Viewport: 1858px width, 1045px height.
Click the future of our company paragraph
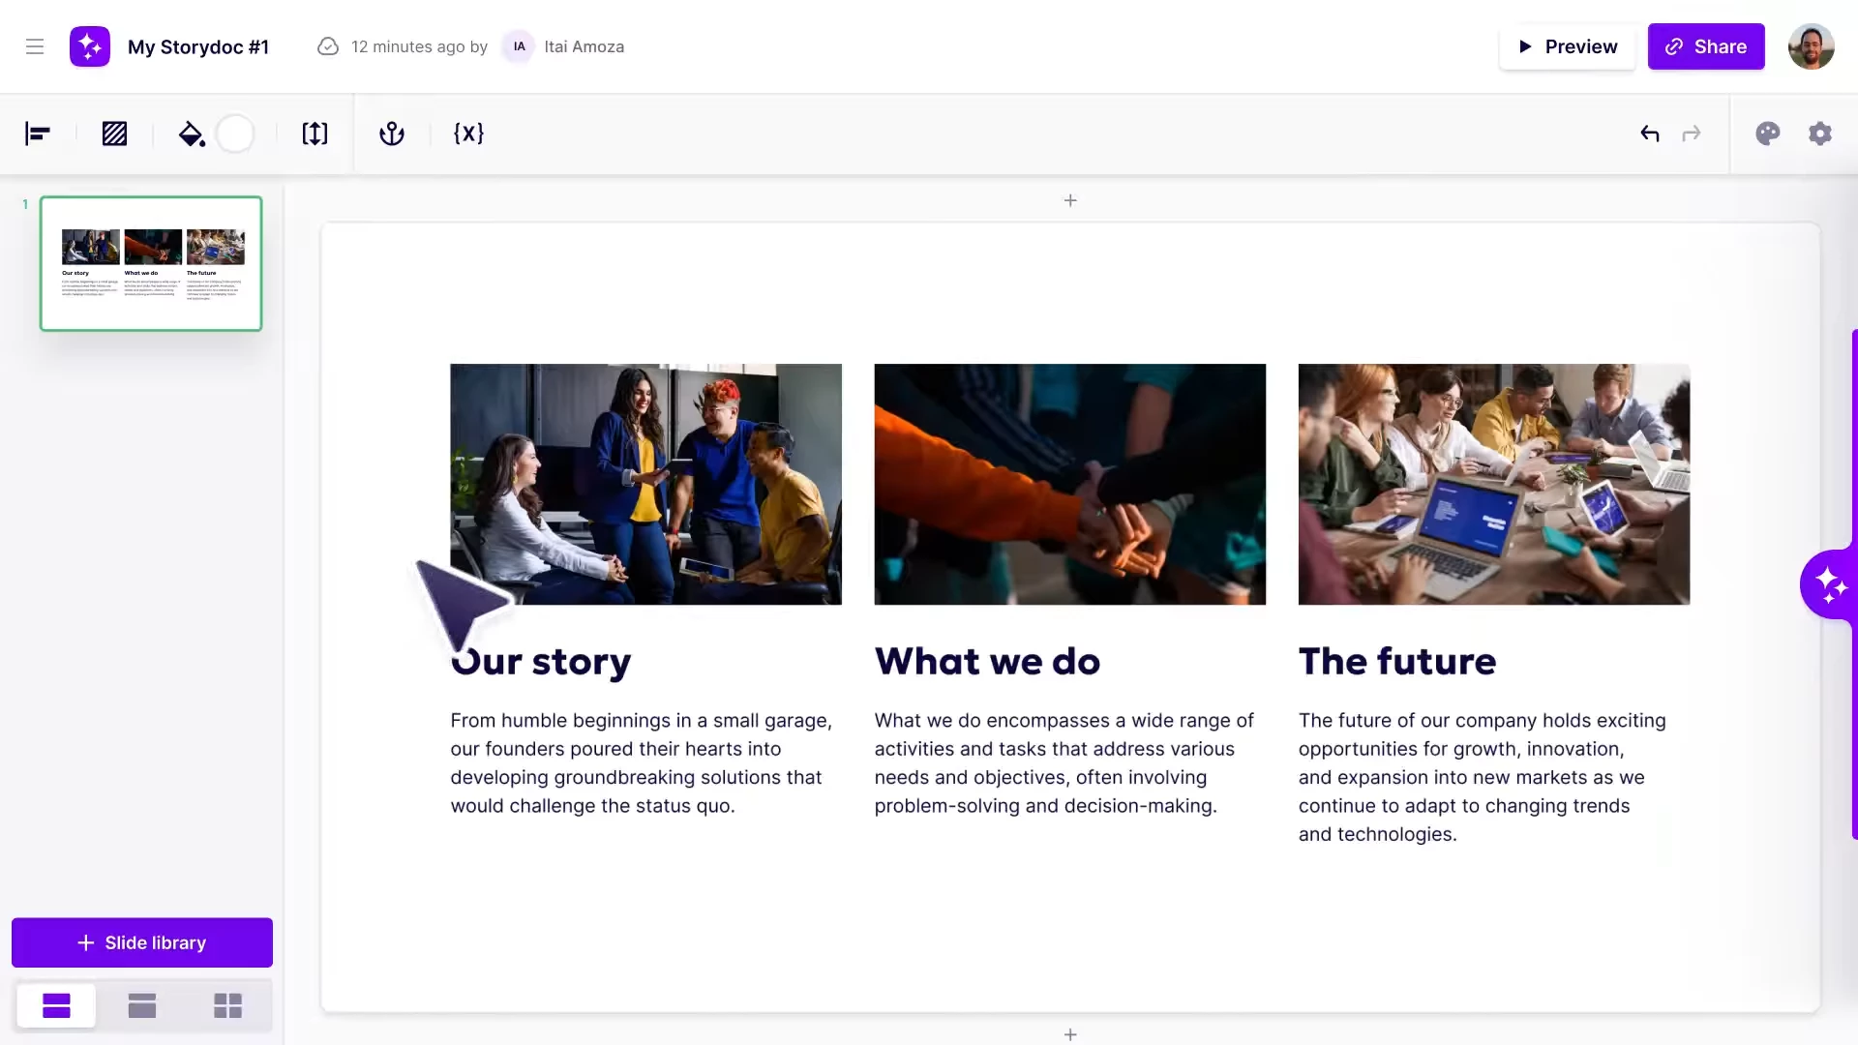[1483, 777]
